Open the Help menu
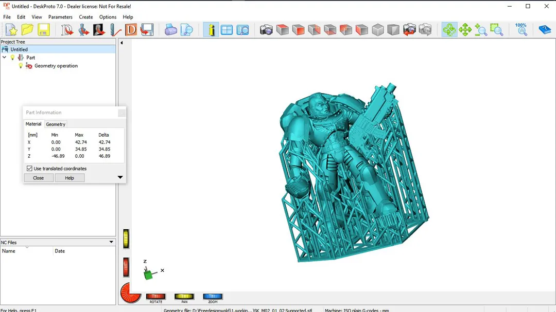 (128, 17)
